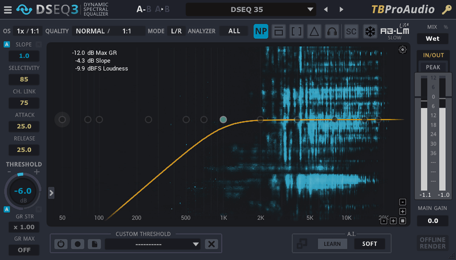Screen dimensions: 456x260
Task: Open the quality 1:1 ratio field
Action: point(127,31)
